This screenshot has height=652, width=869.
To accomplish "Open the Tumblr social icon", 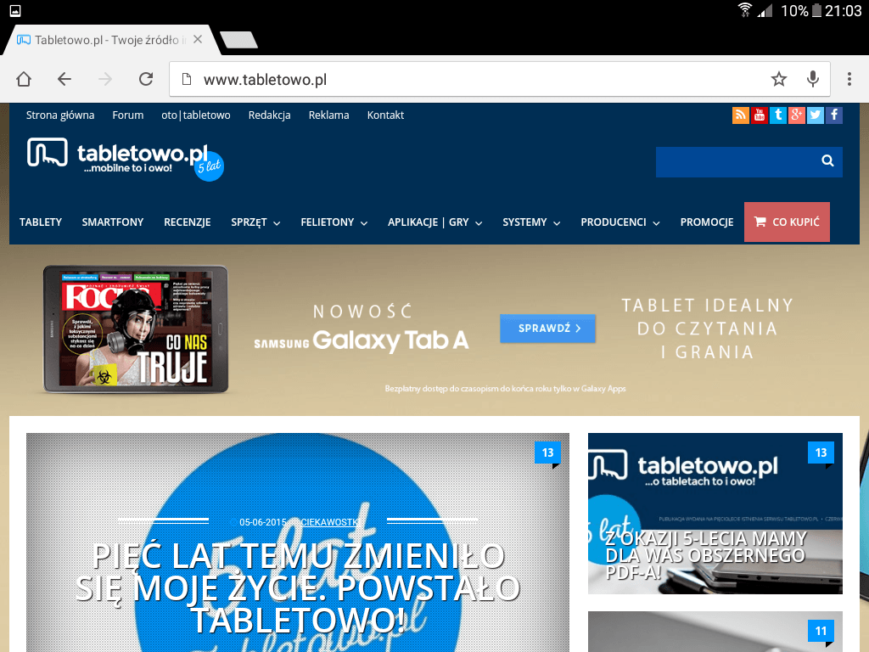I will tap(778, 115).
